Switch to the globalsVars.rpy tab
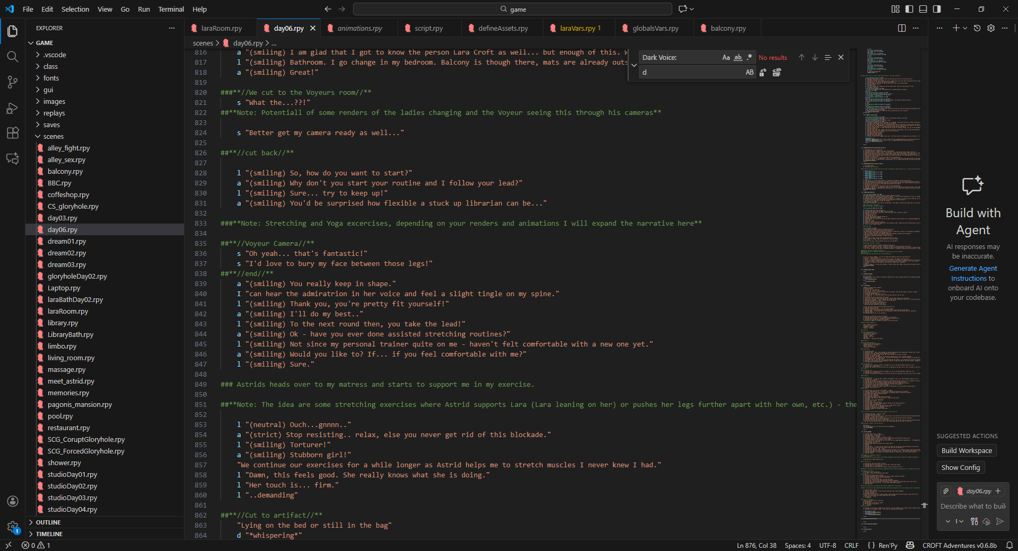Viewport: 1018px width, 551px height. [655, 28]
